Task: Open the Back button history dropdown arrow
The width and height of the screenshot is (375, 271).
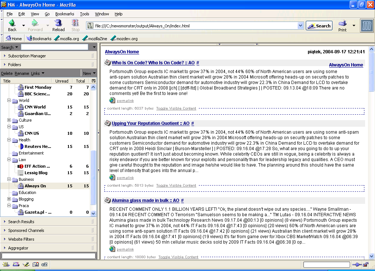Action: click(x=23, y=25)
